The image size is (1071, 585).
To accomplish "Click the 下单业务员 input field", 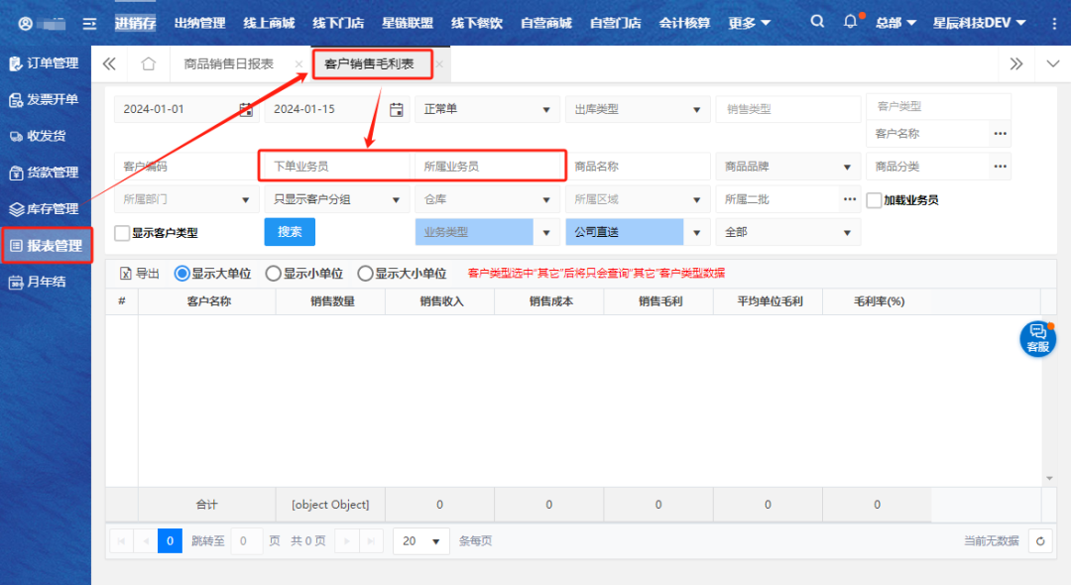I will (x=334, y=167).
